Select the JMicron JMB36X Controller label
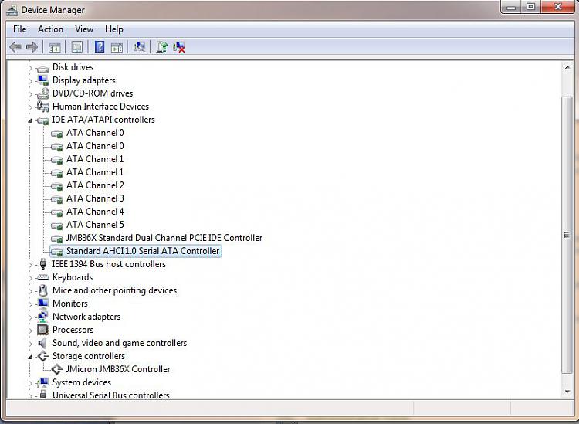Image resolution: width=579 pixels, height=424 pixels. point(118,369)
